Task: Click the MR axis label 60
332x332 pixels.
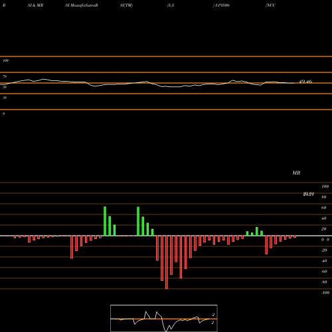Action: 324,208
